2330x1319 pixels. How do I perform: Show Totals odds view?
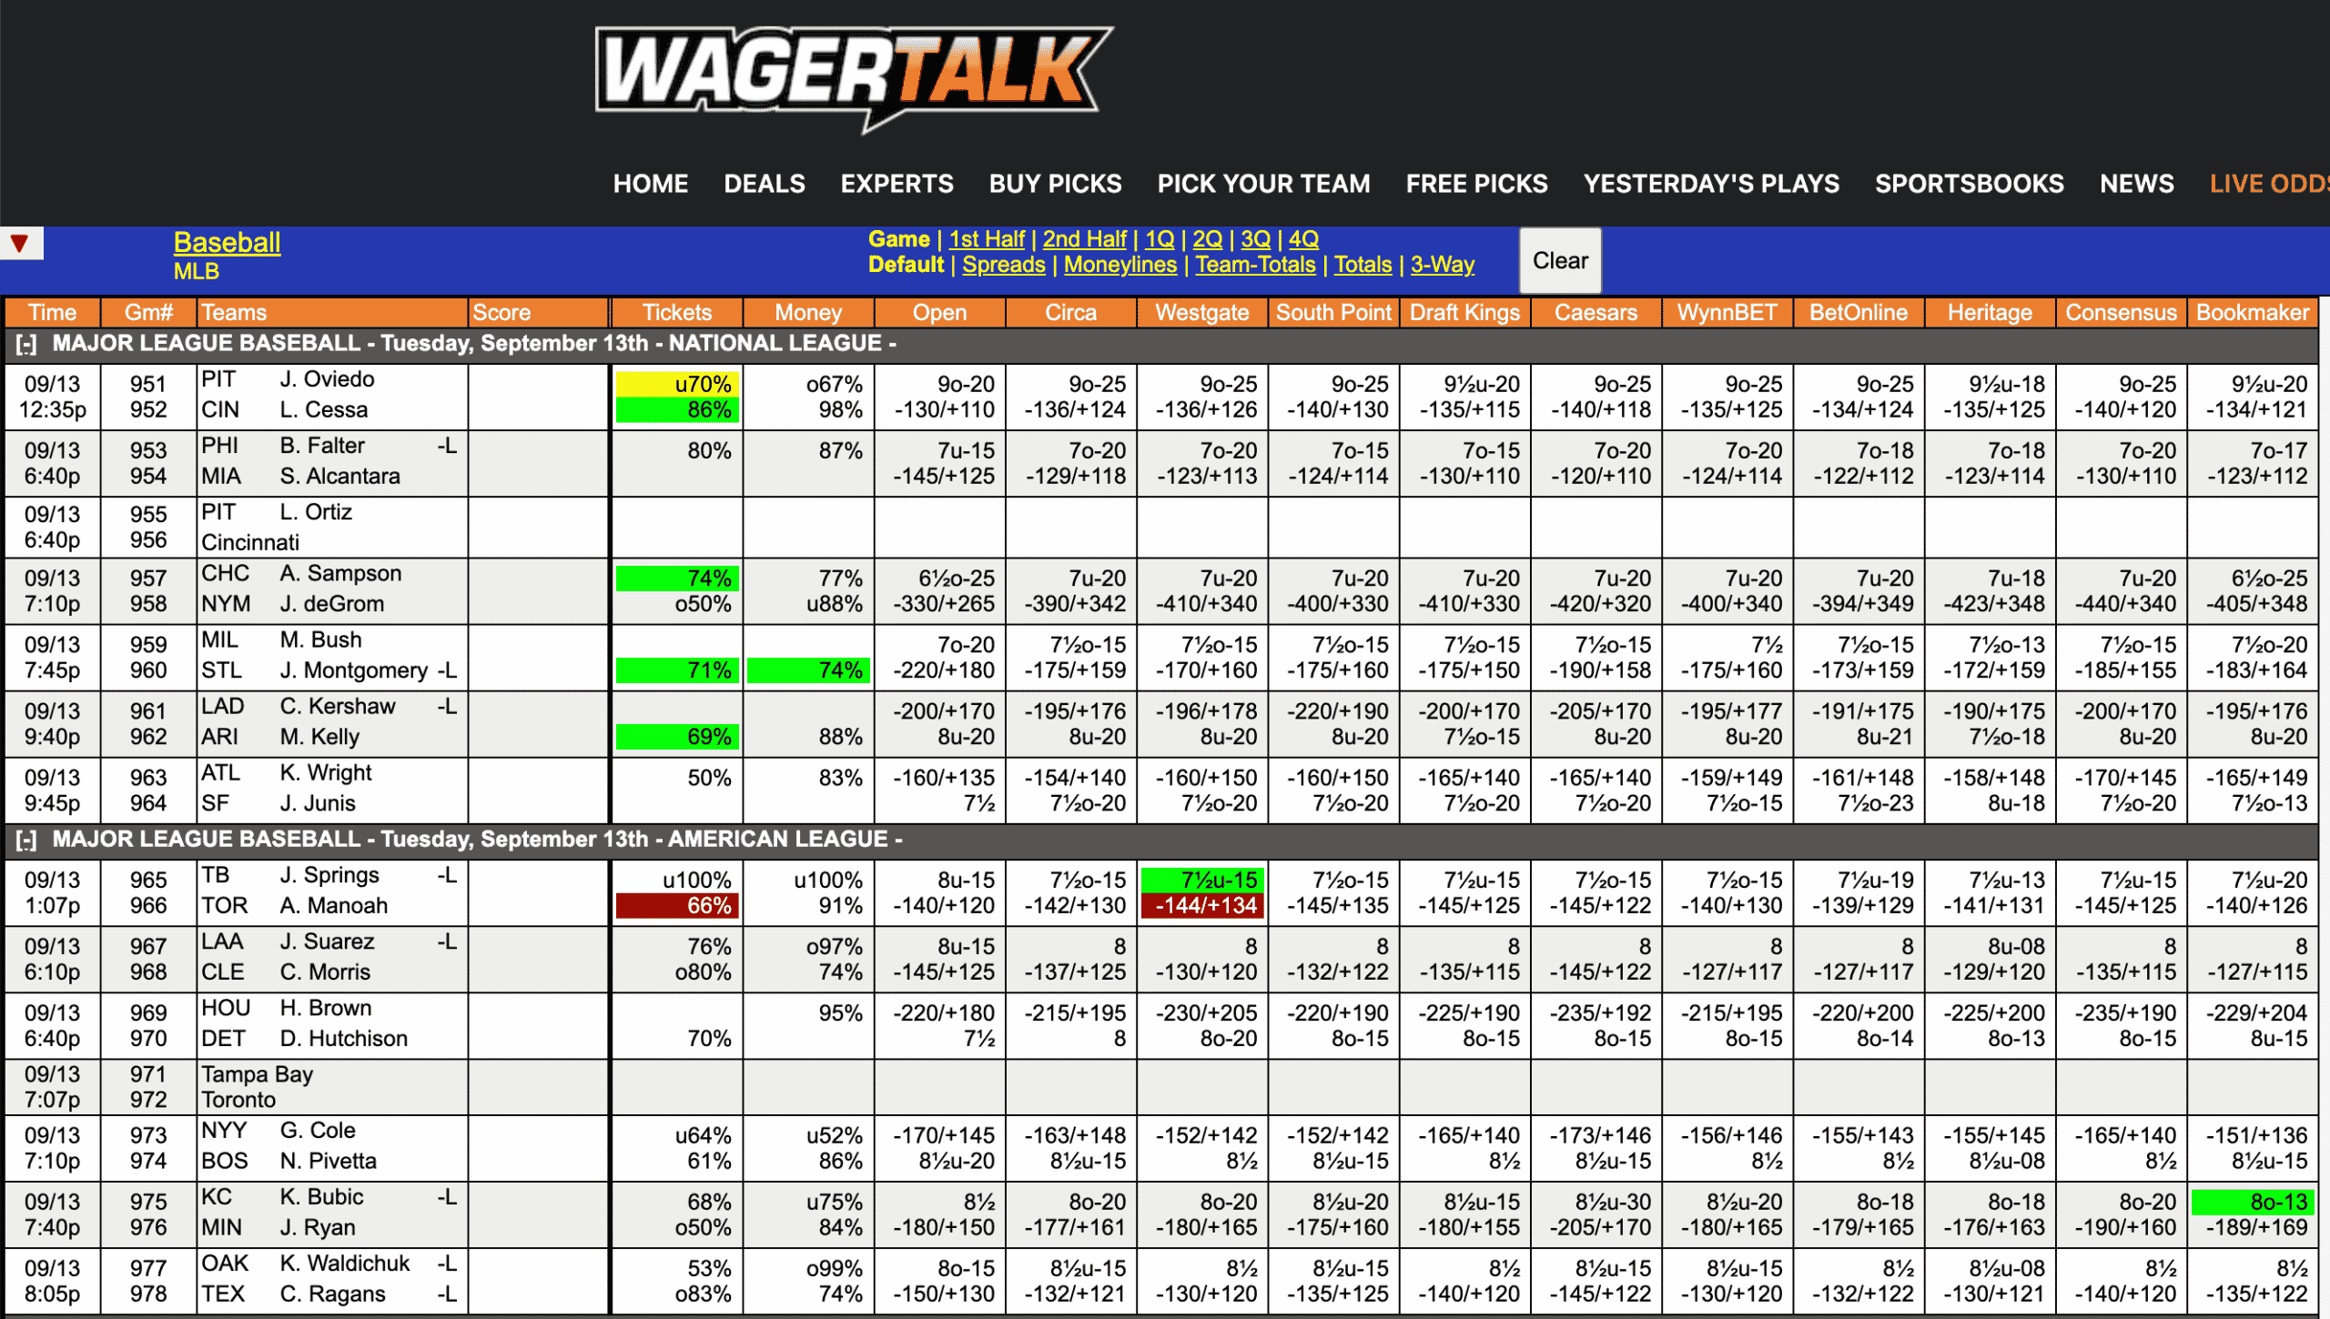click(x=1363, y=265)
